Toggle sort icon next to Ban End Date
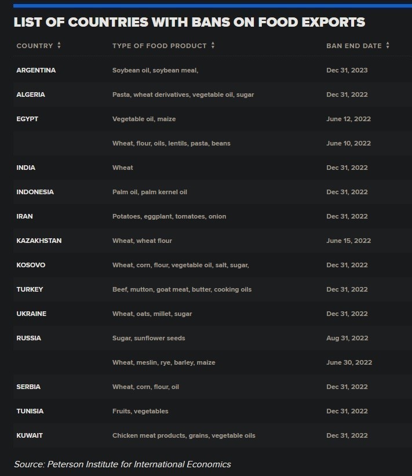 pyautogui.click(x=388, y=46)
